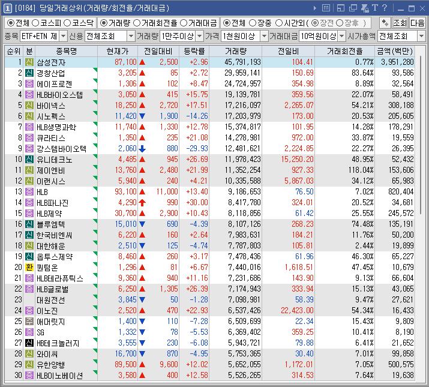
Task: Open font settings with the T icon
Action: tap(375, 8)
